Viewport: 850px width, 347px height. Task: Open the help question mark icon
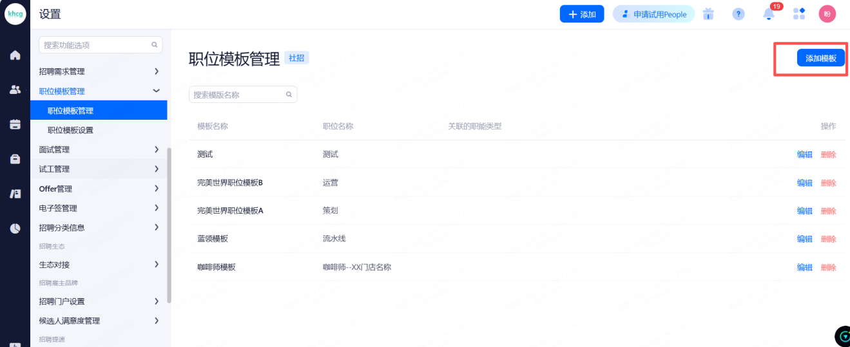tap(739, 14)
